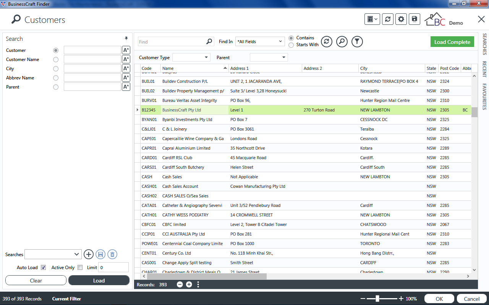Click the OK button
The height and width of the screenshot is (305, 489).
pos(439,299)
